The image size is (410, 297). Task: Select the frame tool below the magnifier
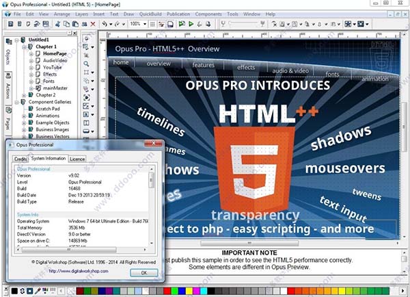point(86,72)
